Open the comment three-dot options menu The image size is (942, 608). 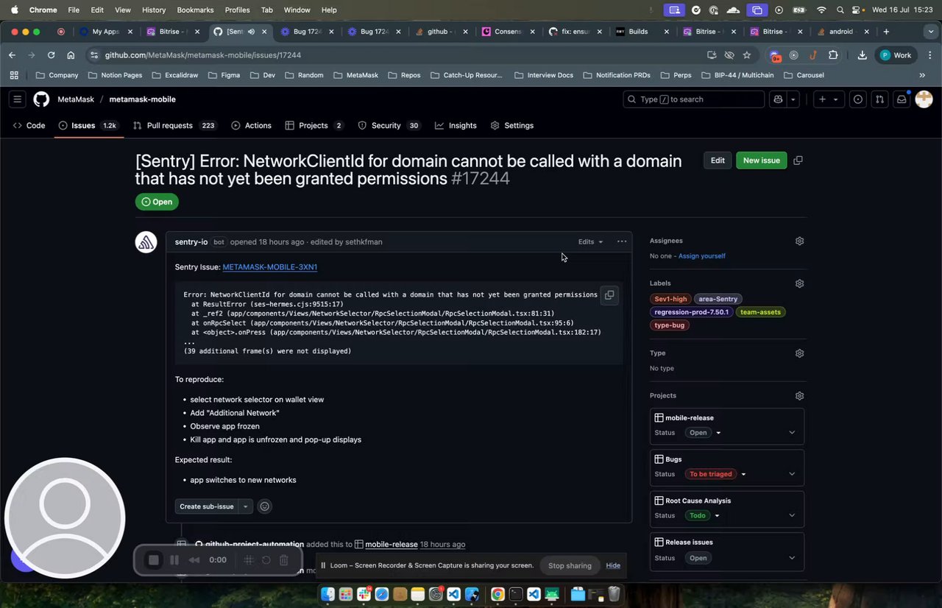(x=622, y=241)
